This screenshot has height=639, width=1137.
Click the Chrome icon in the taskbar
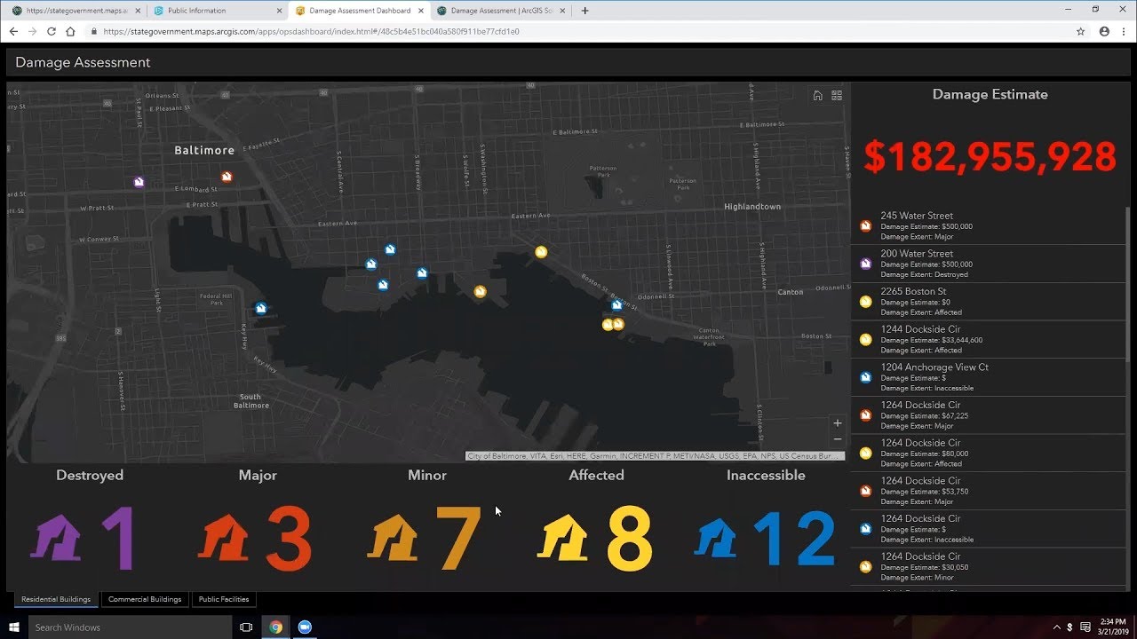click(x=276, y=627)
